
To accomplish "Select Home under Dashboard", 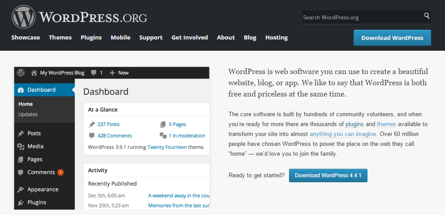I will tap(26, 104).
